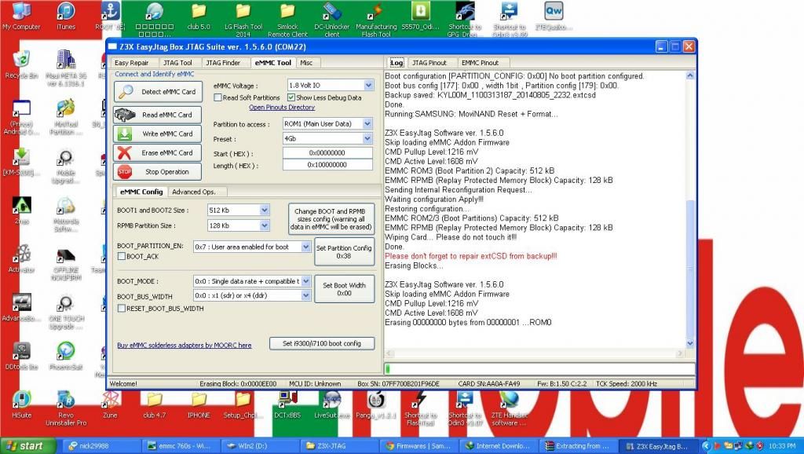Viewport: 804px width, 454px height.
Task: Select the eMMC Config tab
Action: coord(141,192)
